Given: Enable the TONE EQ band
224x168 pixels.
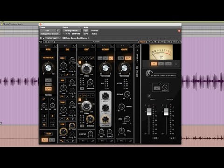Looking at the screenshot, I should (x=63, y=102).
